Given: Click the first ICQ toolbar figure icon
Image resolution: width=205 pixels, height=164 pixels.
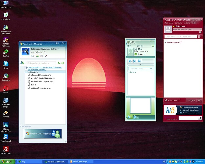Looking at the screenshot, I should point(130,61).
